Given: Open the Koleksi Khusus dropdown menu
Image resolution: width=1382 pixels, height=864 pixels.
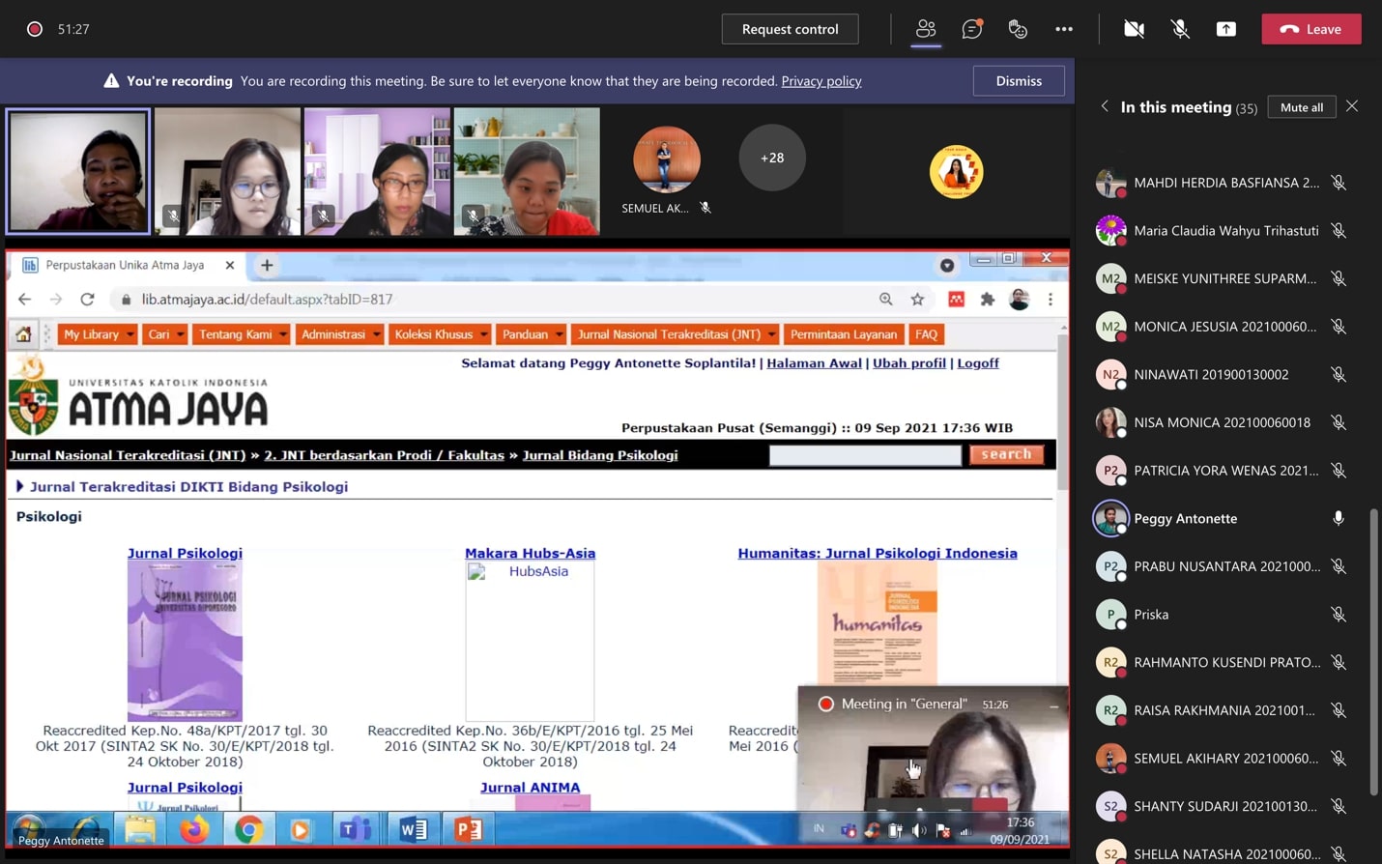Looking at the screenshot, I should (440, 334).
